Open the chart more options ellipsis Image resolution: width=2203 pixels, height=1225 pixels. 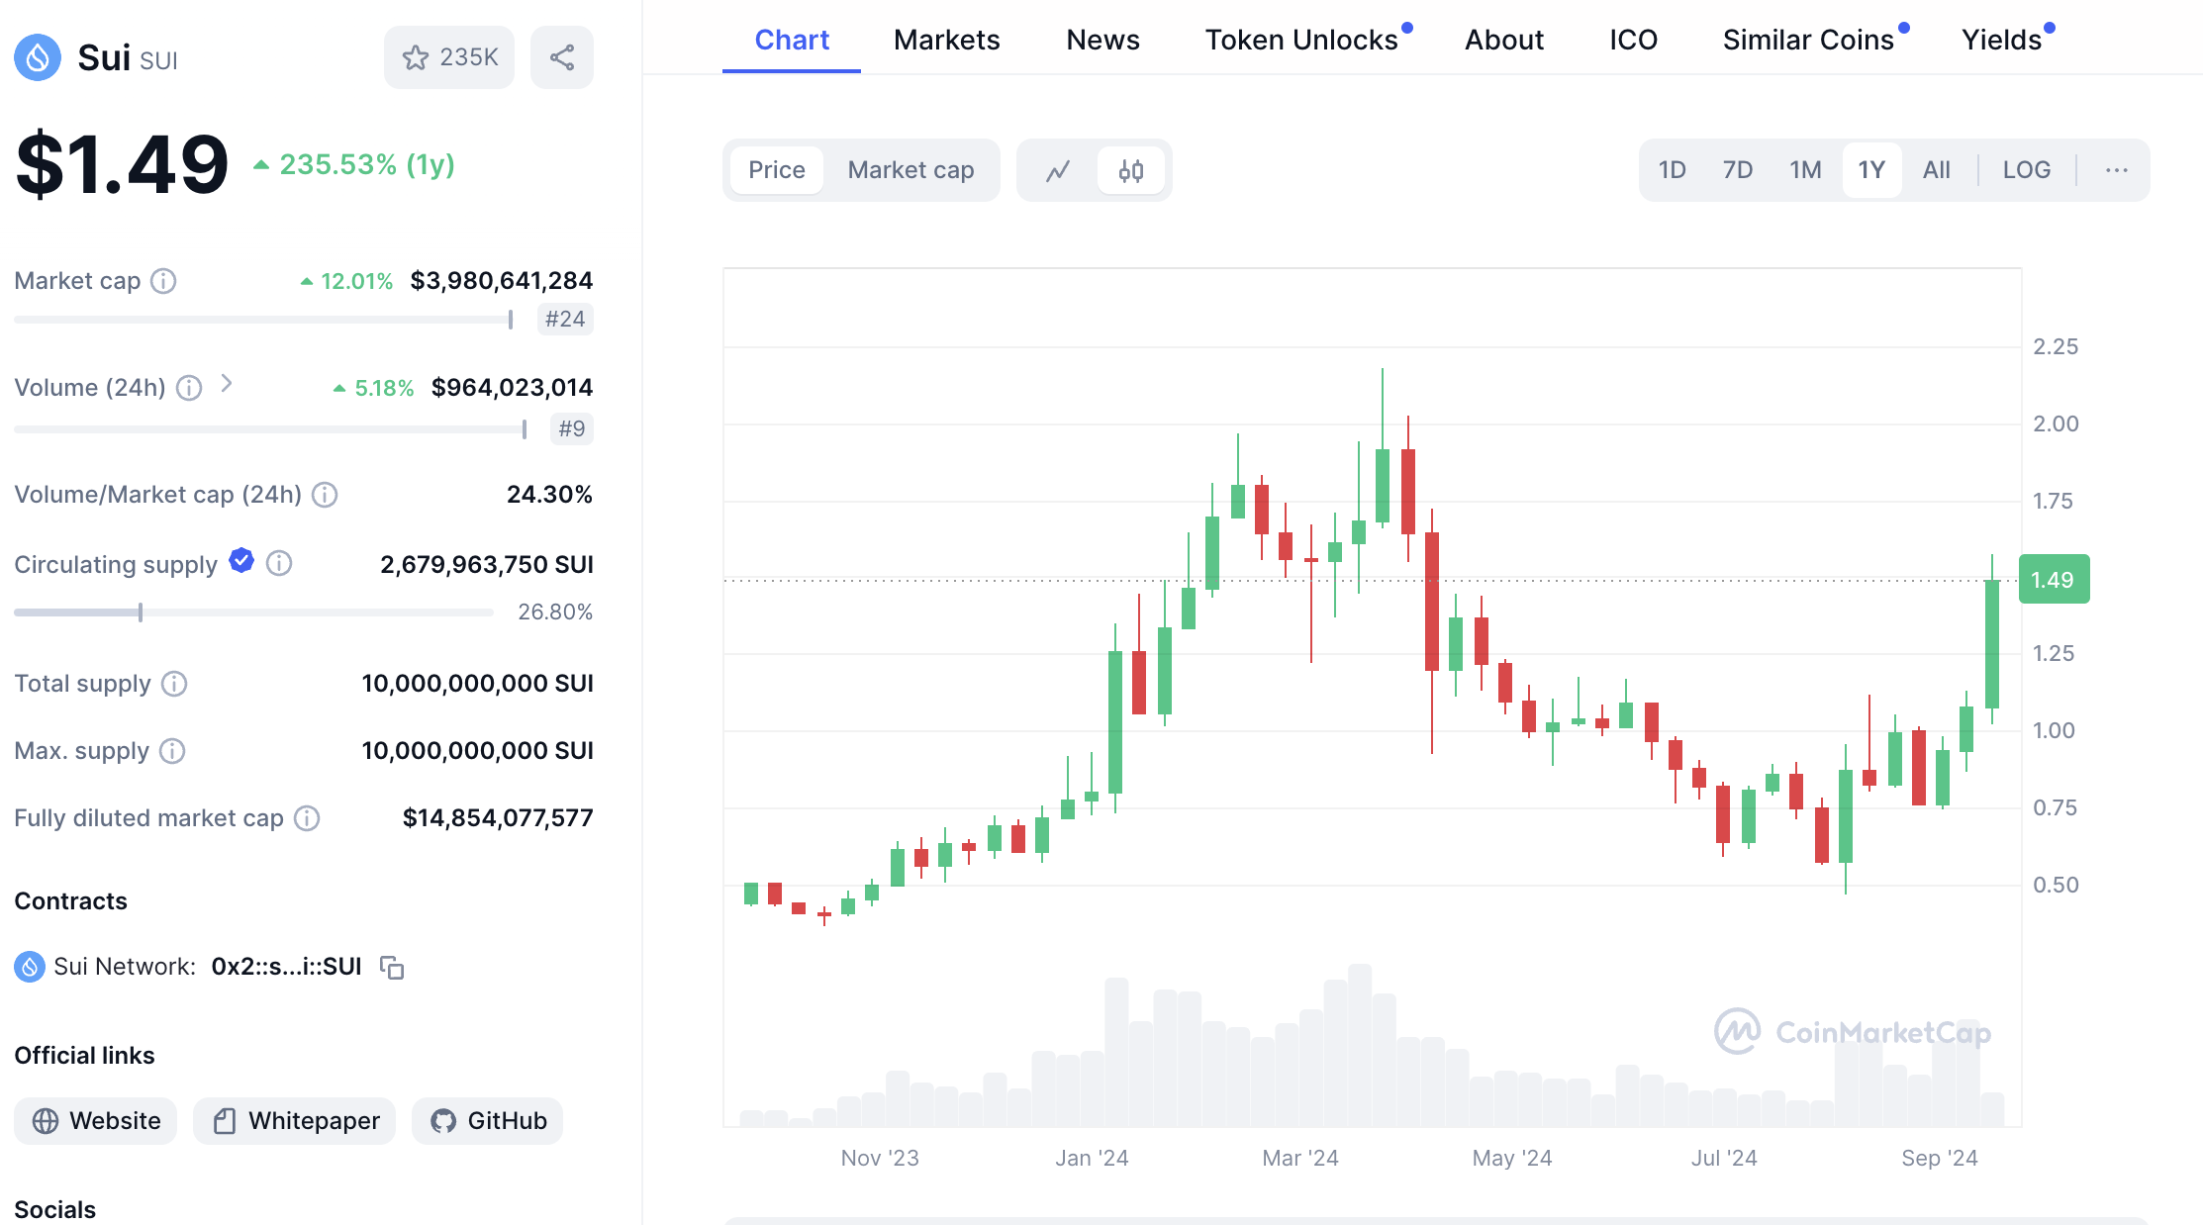coord(2117,170)
